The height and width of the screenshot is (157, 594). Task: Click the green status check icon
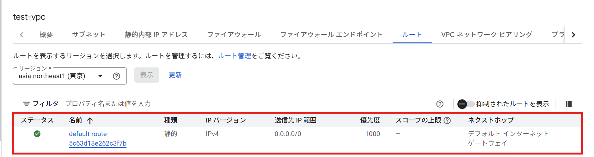point(37,134)
